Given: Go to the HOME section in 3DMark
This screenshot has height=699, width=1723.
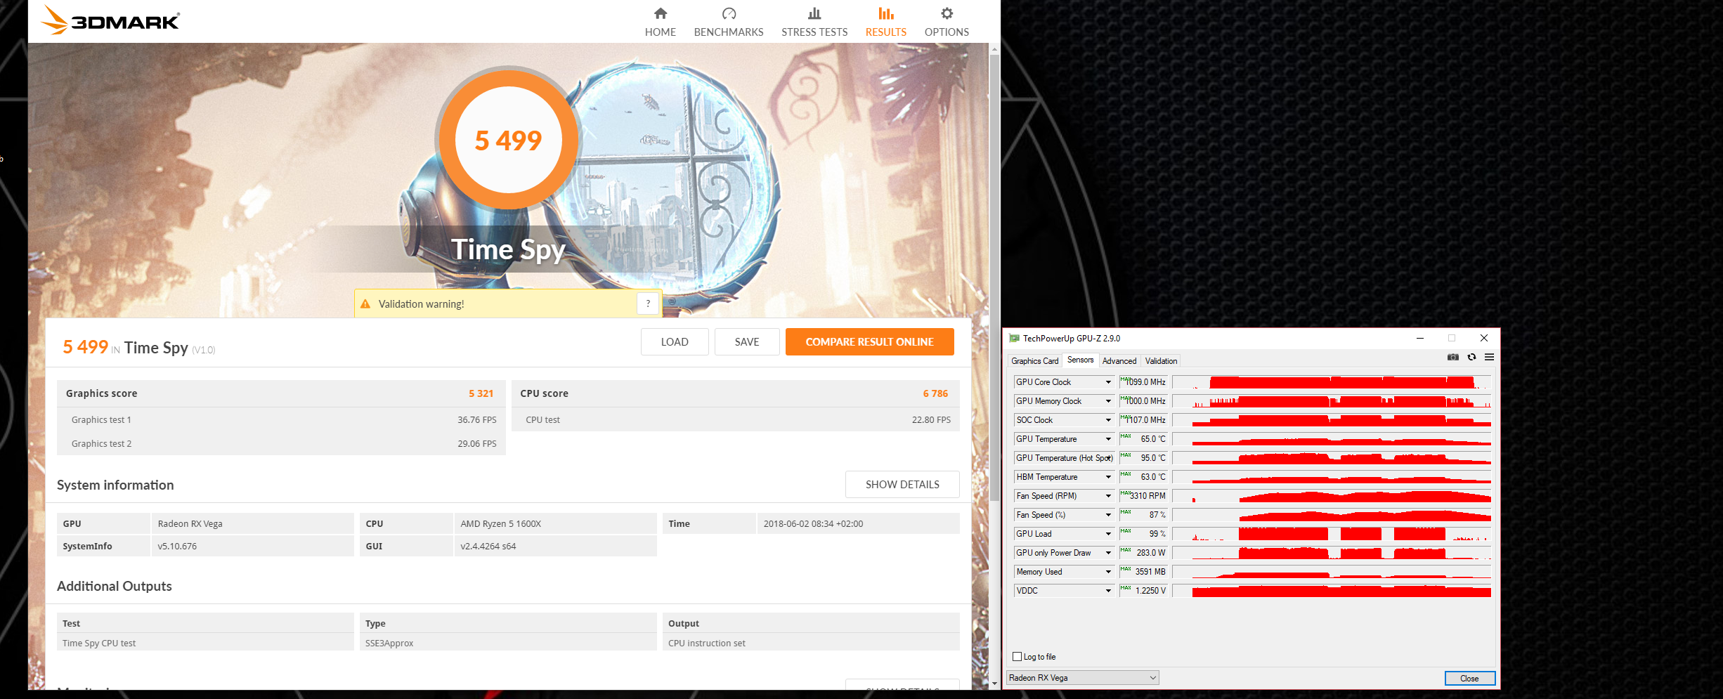Looking at the screenshot, I should point(661,22).
